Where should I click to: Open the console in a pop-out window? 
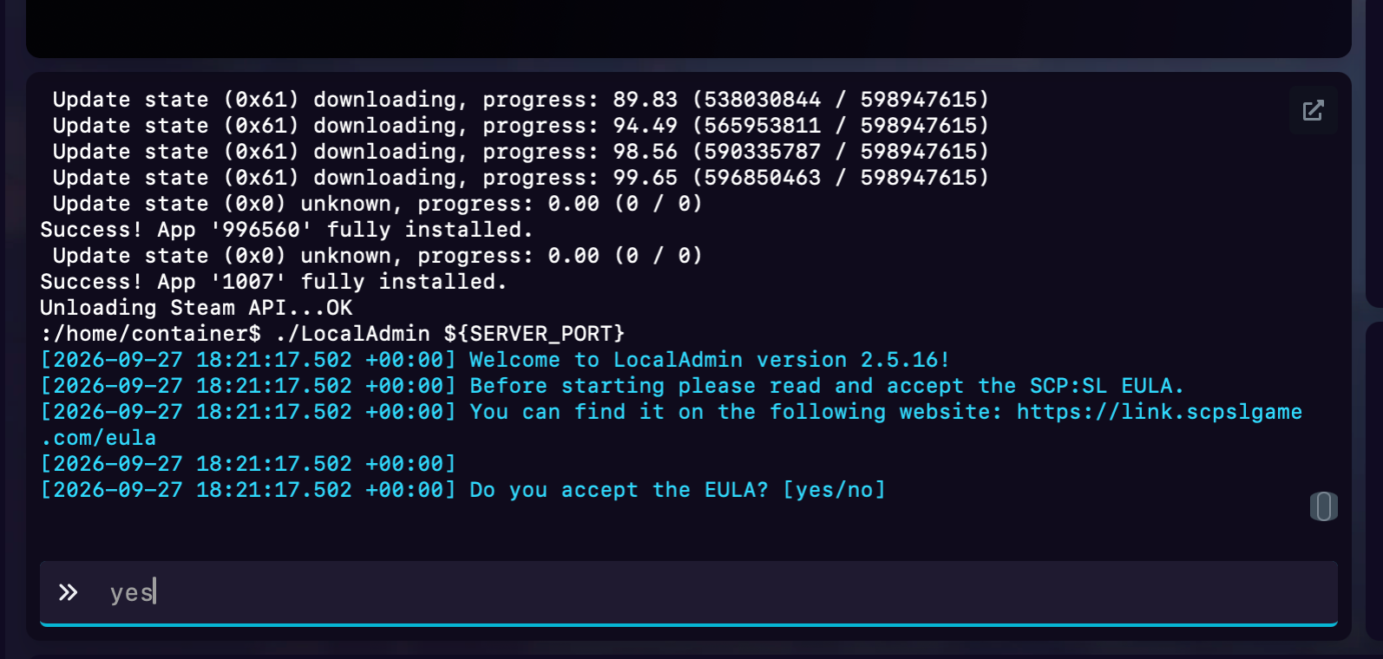click(1313, 110)
